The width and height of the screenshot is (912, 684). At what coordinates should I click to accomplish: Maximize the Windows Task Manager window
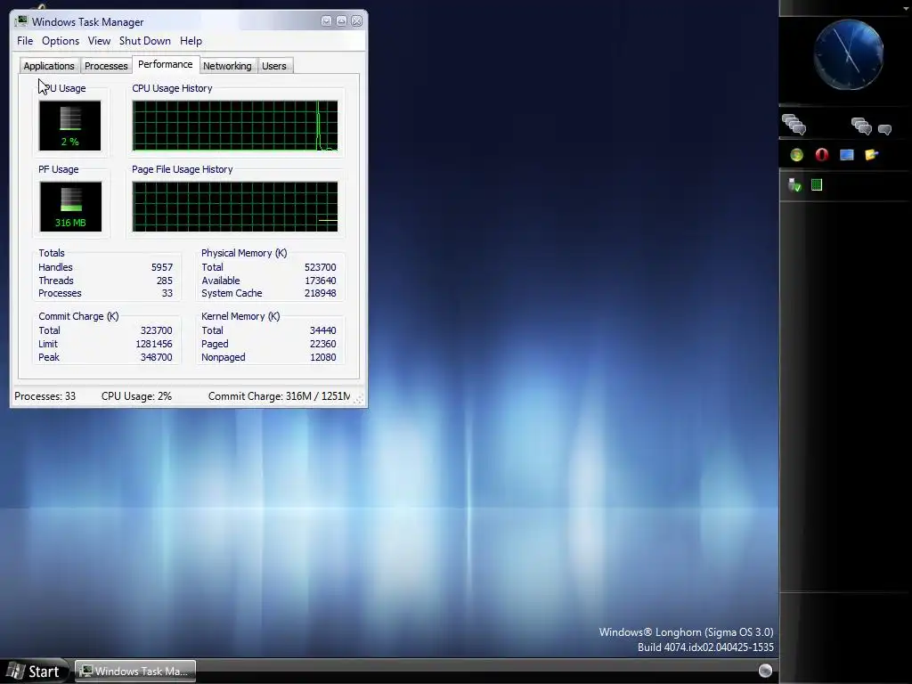[341, 21]
